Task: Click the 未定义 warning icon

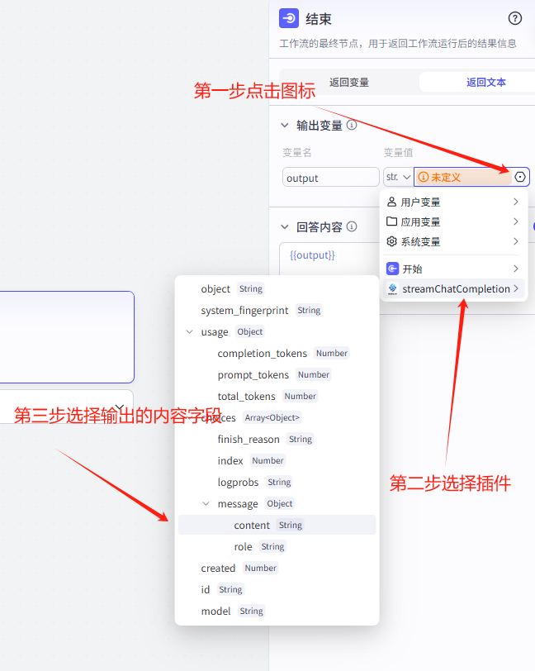Action: point(423,177)
